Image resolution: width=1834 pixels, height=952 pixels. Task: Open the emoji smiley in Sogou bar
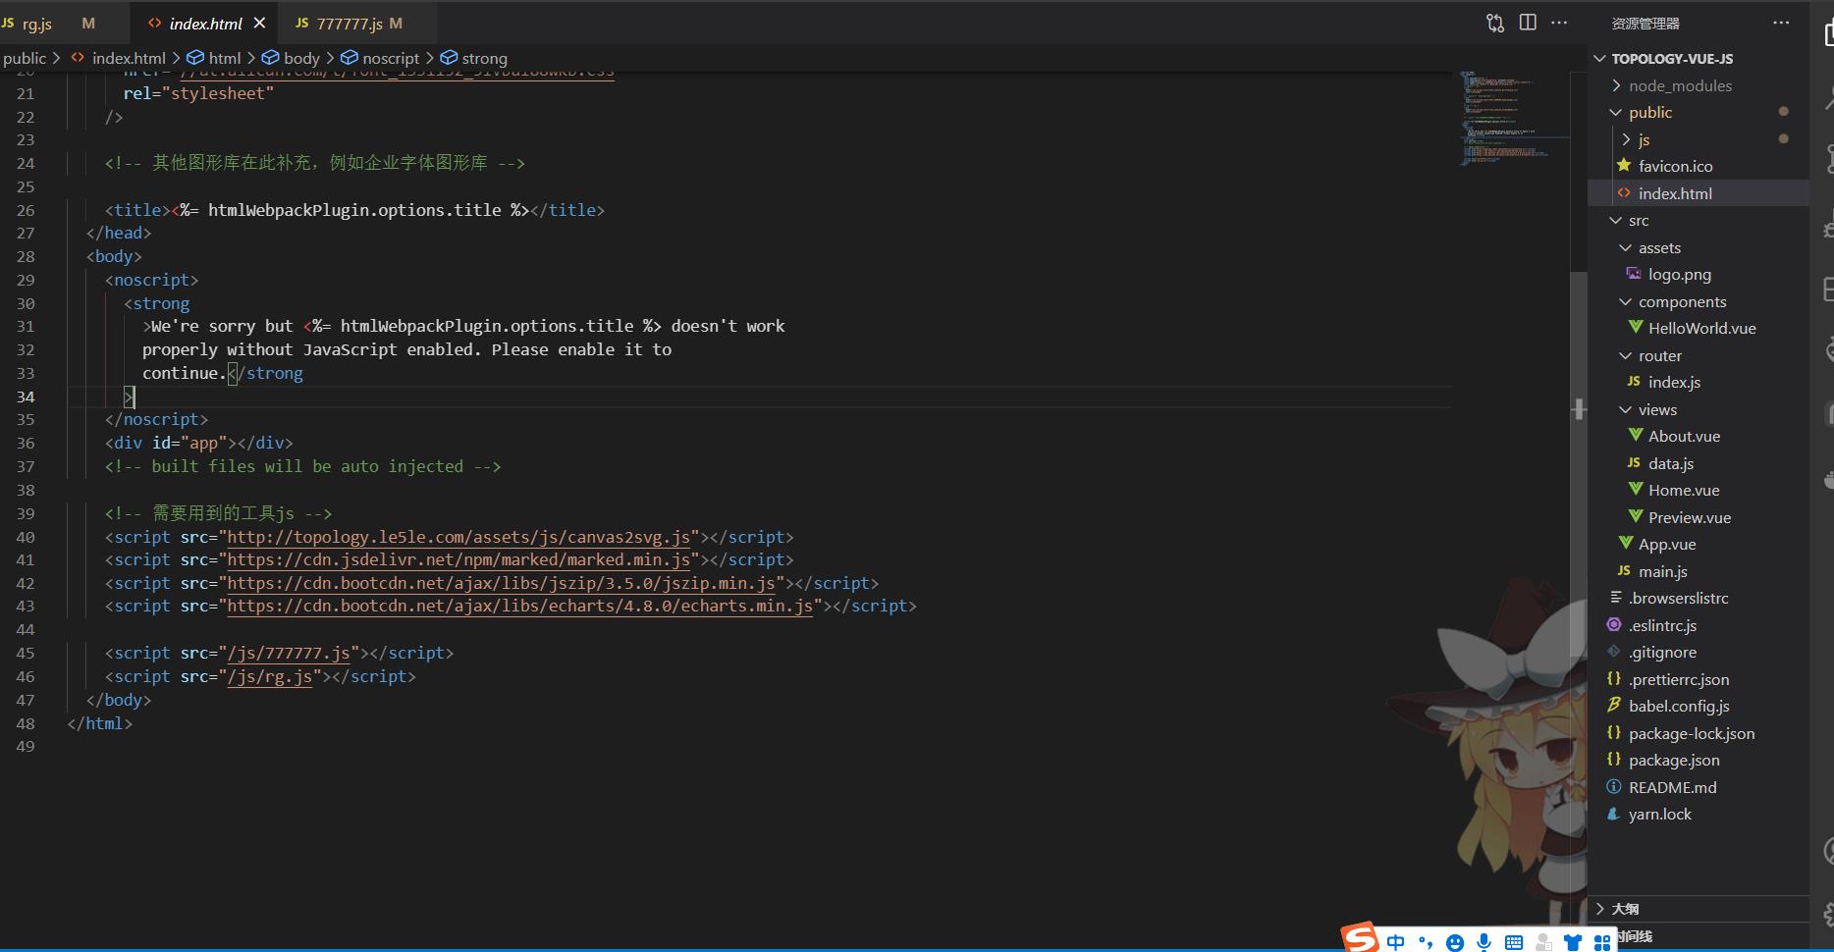[x=1455, y=942]
